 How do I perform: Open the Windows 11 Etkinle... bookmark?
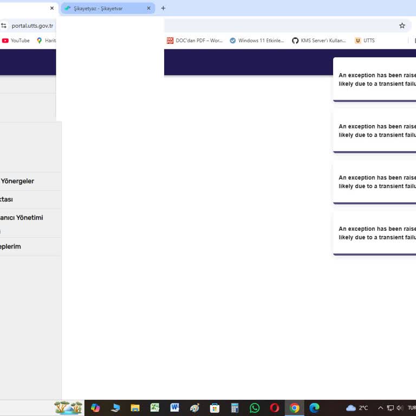(x=257, y=41)
